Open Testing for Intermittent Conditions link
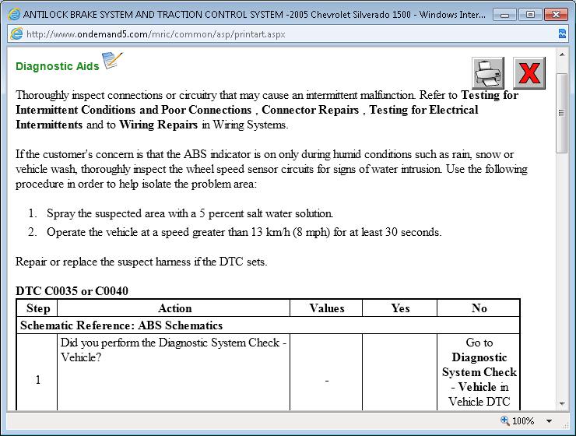Viewport: 576px width, 436px height. 267,103
